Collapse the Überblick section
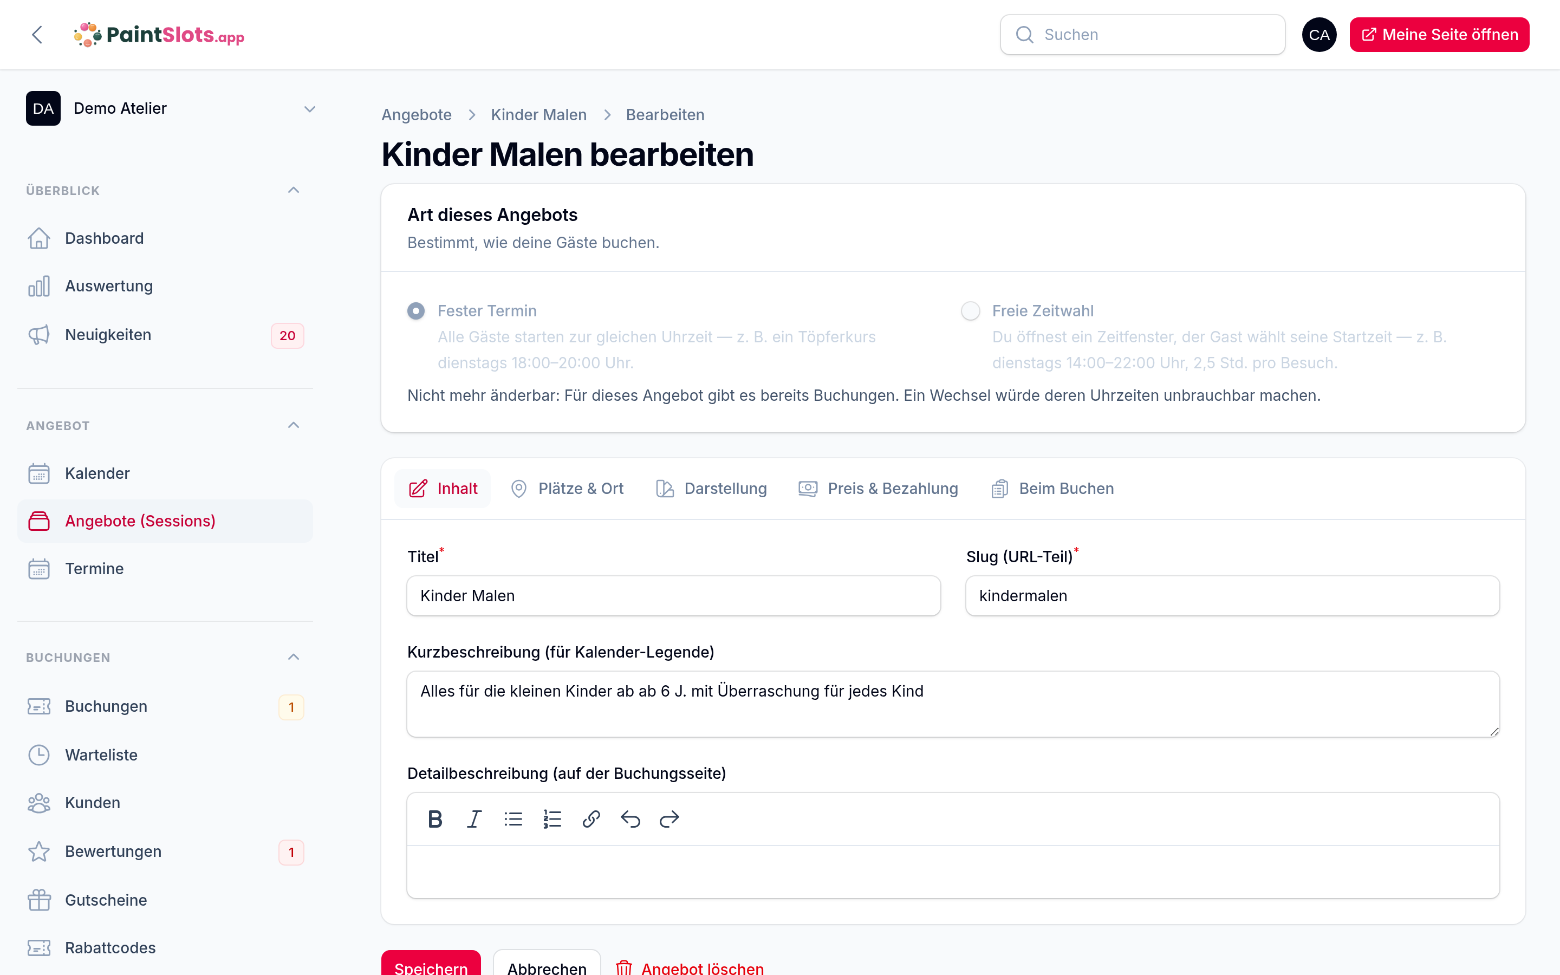The width and height of the screenshot is (1560, 975). pyautogui.click(x=293, y=190)
